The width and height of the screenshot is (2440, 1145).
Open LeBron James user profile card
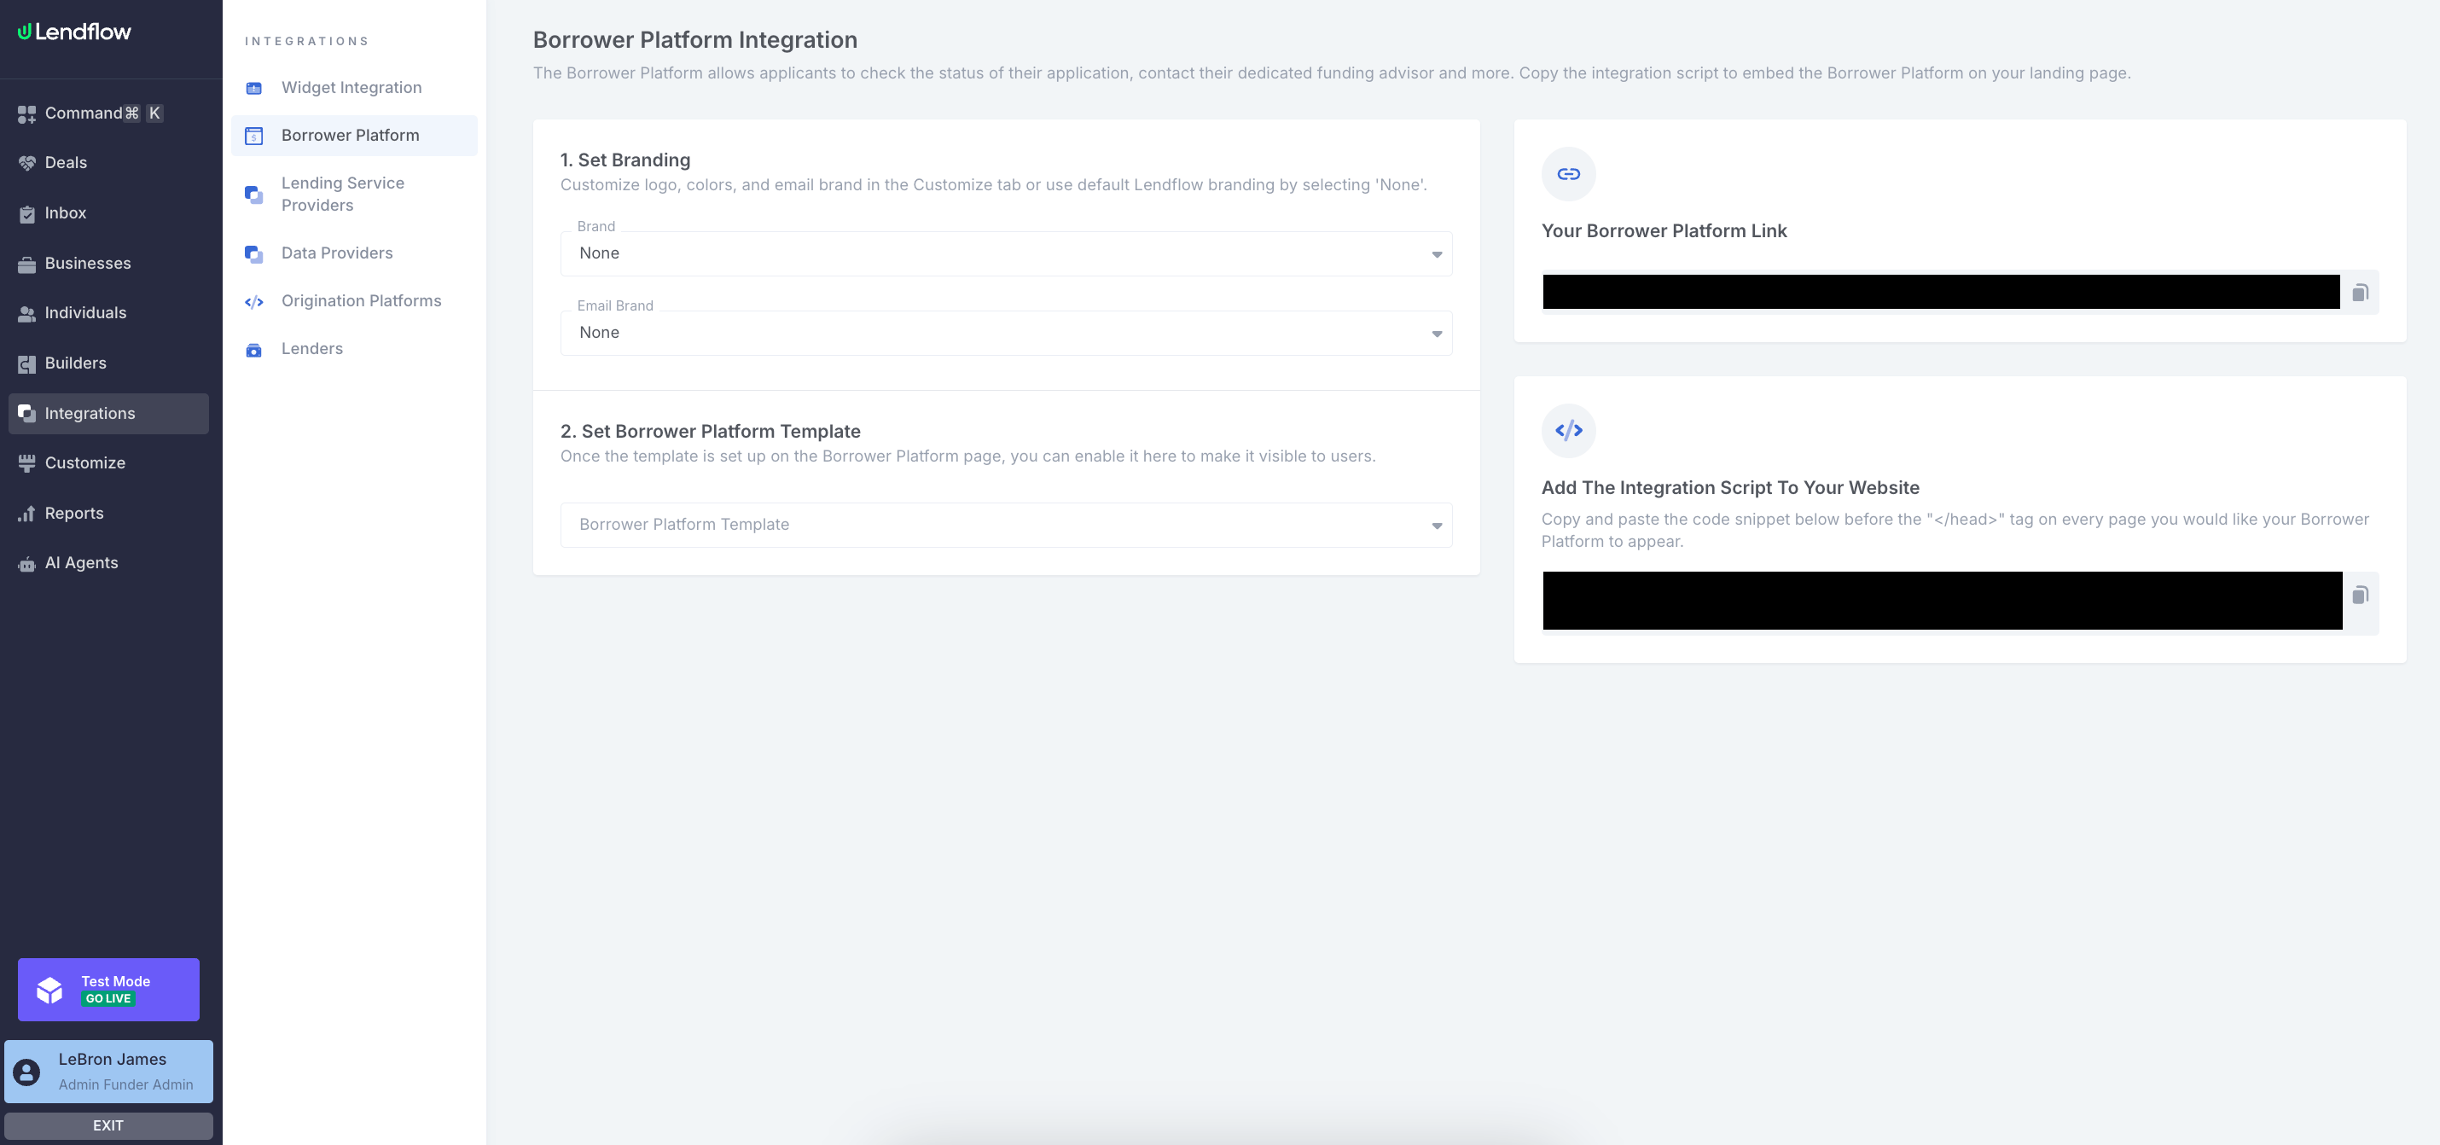pos(108,1071)
